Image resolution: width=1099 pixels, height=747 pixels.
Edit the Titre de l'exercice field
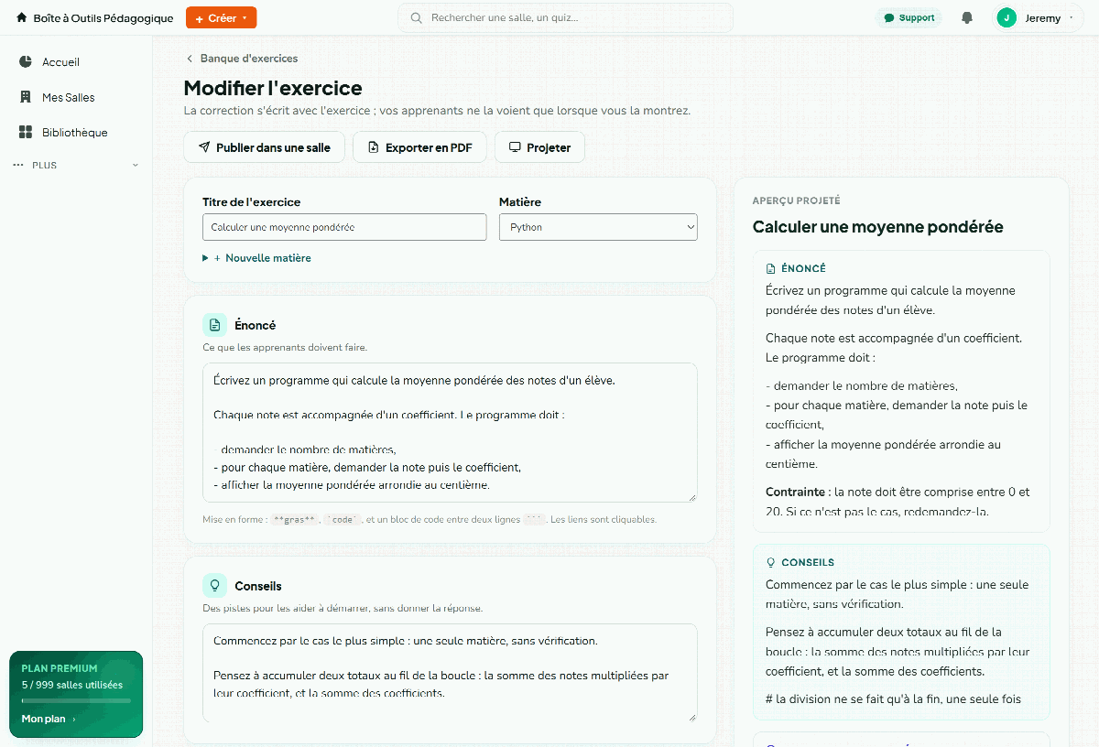tap(344, 227)
